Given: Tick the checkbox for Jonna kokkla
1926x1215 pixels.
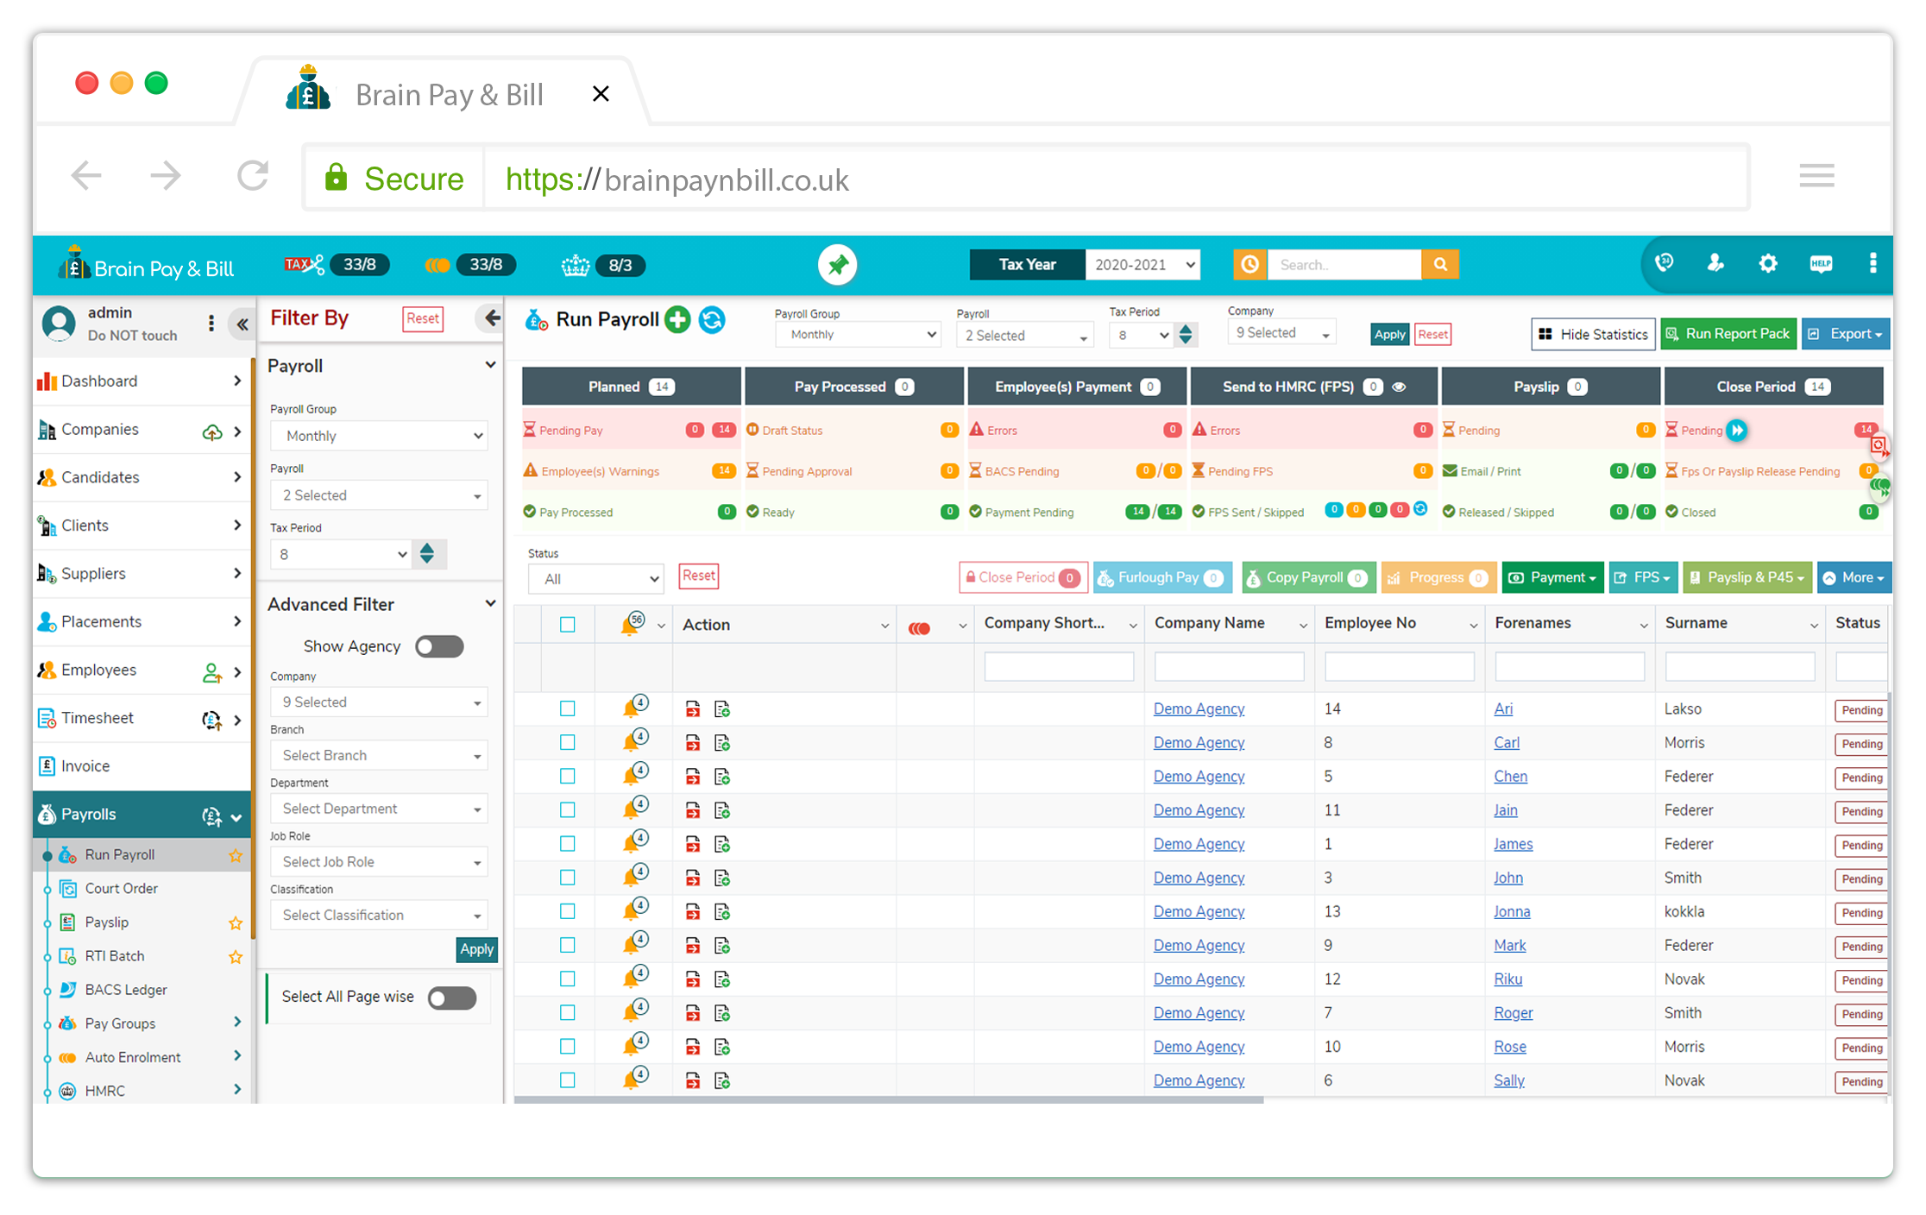Looking at the screenshot, I should coord(567,911).
